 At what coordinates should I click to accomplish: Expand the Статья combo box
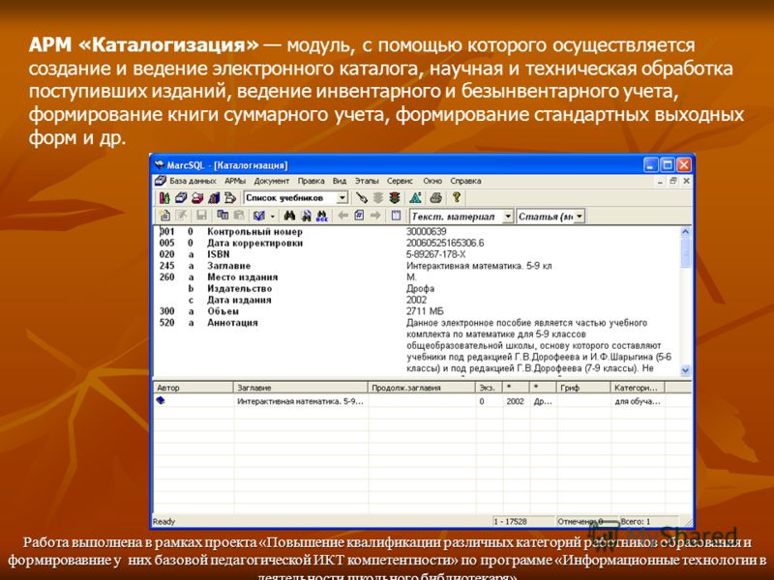pos(580,217)
